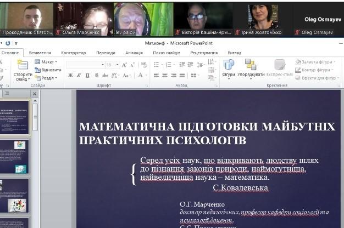Toggle Bold (Ж) formatting
The image size is (344, 228).
tap(70, 76)
